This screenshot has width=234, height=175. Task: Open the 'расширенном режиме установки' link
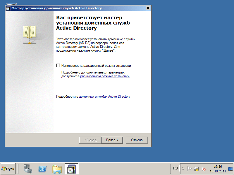coord(105,76)
